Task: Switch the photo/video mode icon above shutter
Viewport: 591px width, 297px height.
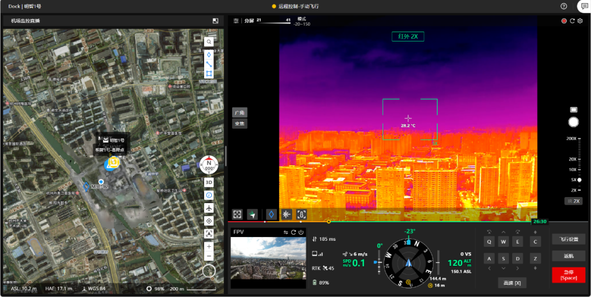Action: point(573,109)
